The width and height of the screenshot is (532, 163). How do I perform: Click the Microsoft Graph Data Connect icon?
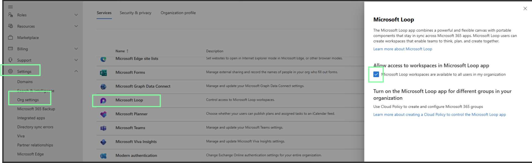pyautogui.click(x=103, y=86)
